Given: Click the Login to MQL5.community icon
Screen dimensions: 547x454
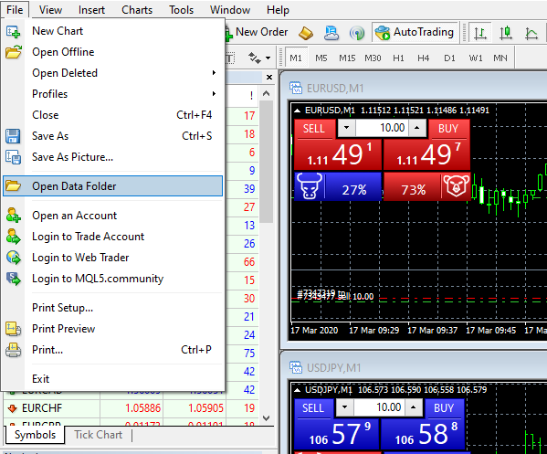Looking at the screenshot, I should (14, 279).
